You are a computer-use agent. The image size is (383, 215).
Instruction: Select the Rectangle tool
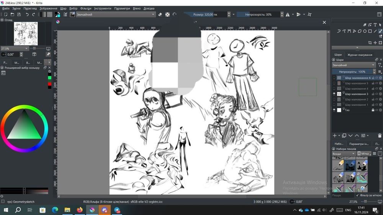[370, 31]
